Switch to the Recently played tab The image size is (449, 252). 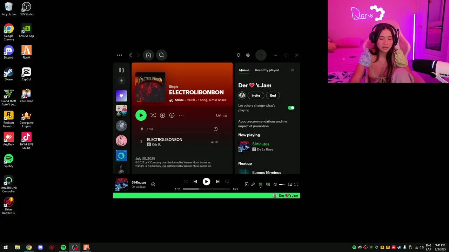267,70
